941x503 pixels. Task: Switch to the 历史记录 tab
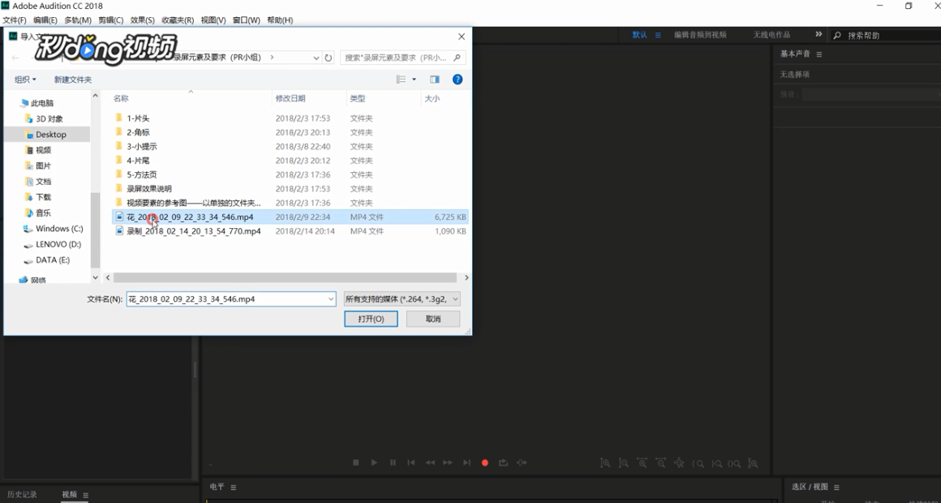22,495
